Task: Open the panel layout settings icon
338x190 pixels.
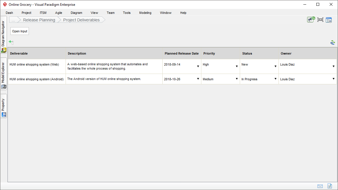Action: [329, 20]
